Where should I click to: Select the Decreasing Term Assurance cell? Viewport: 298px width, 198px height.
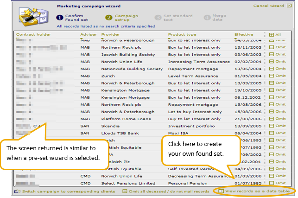(199, 176)
